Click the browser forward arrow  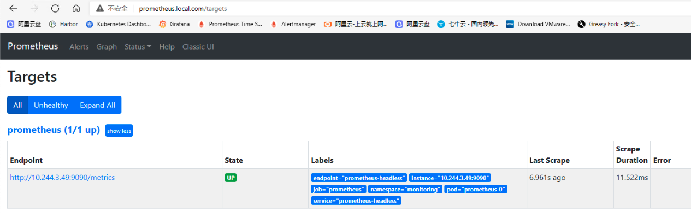(34, 9)
